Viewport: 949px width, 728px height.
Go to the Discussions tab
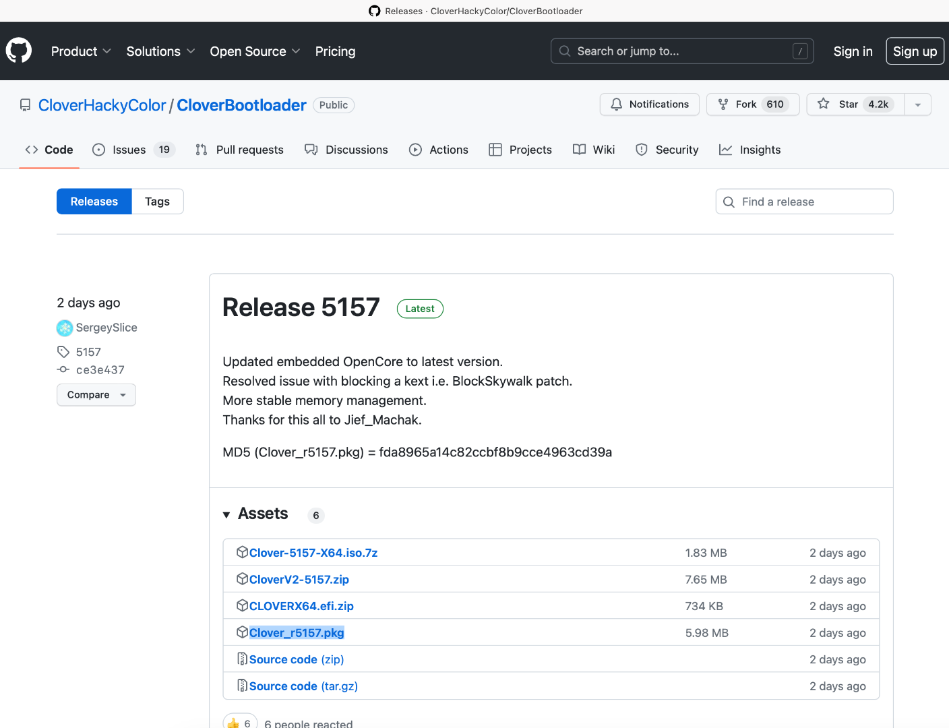pyautogui.click(x=346, y=150)
